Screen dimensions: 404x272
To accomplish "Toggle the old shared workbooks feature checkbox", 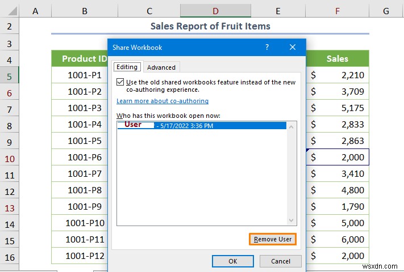I will (x=120, y=82).
